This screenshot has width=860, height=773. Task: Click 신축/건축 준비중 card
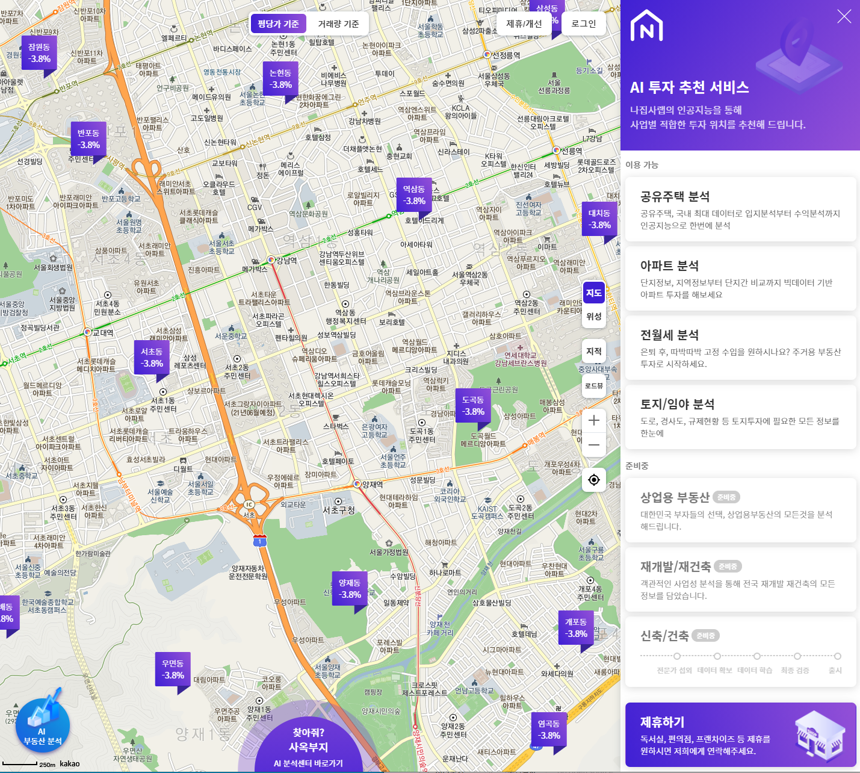coord(740,651)
